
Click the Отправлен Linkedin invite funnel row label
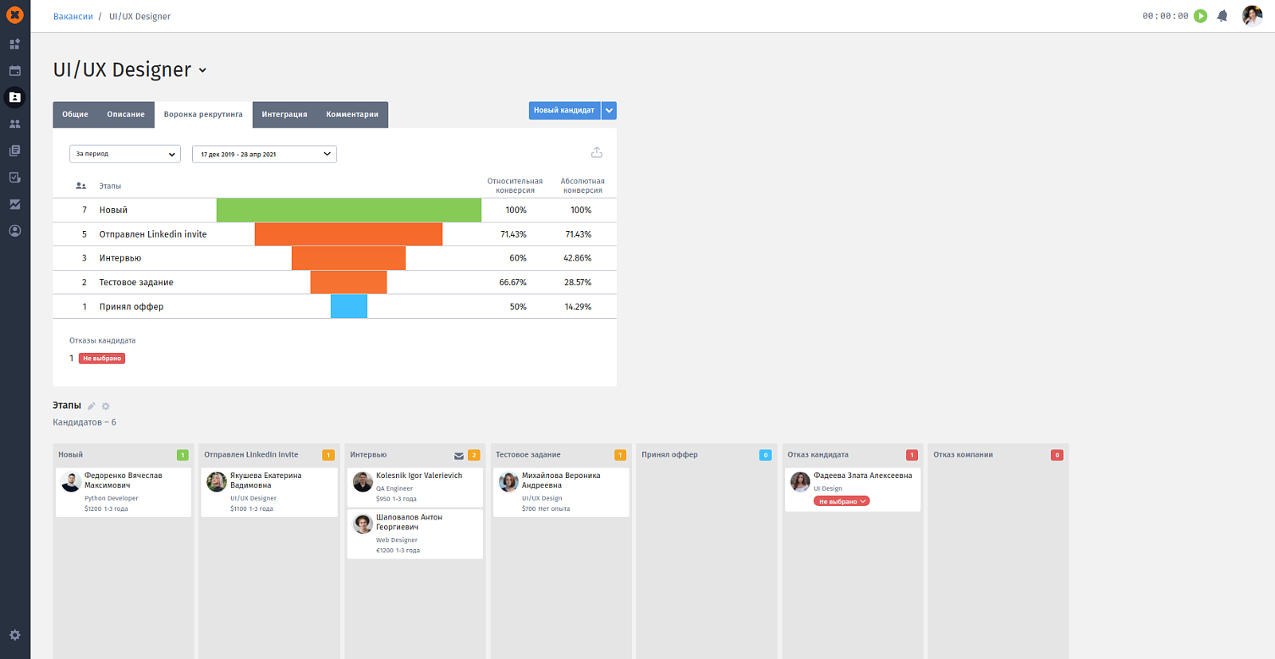click(x=153, y=234)
